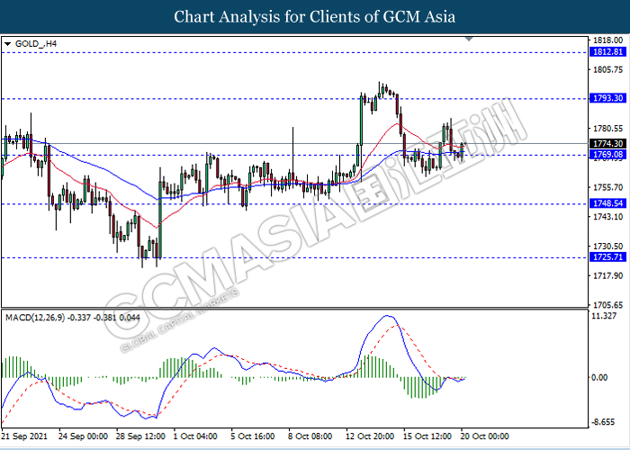Click the 15 Oct 12:00 time label
Viewport: 630px width, 450px height.
point(427,436)
